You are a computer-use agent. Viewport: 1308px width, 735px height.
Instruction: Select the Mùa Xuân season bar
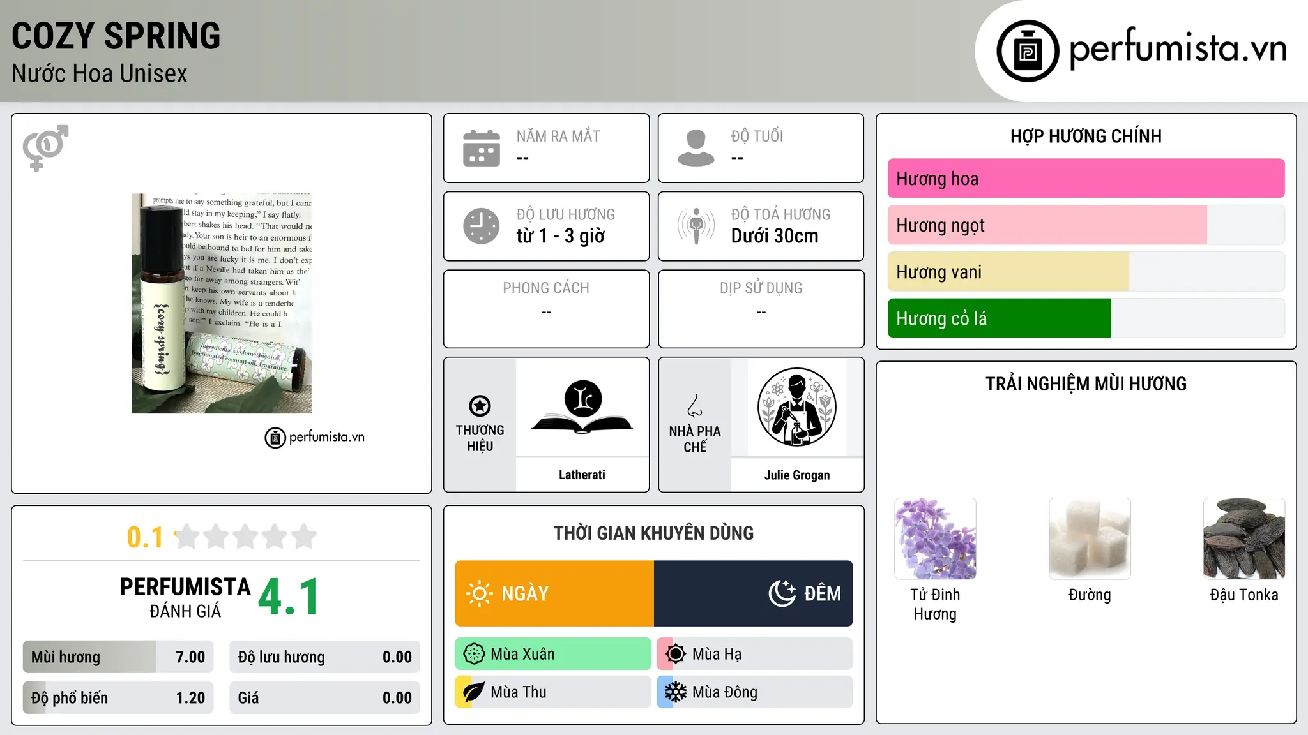point(553,654)
